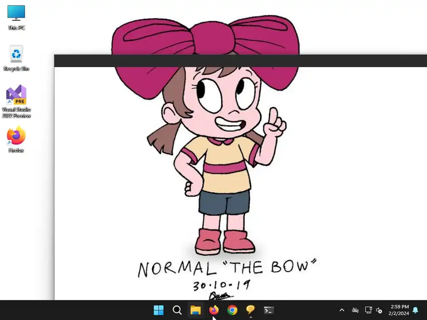Open the Windows Start menu
427x320 pixels.
(159, 310)
